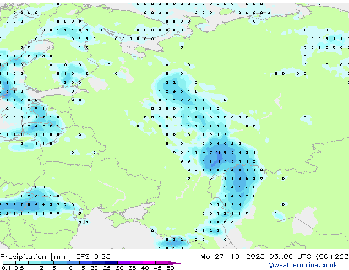Click the '03..06 UTC' time label
The width and height of the screenshot is (349, 270).
coord(290,257)
